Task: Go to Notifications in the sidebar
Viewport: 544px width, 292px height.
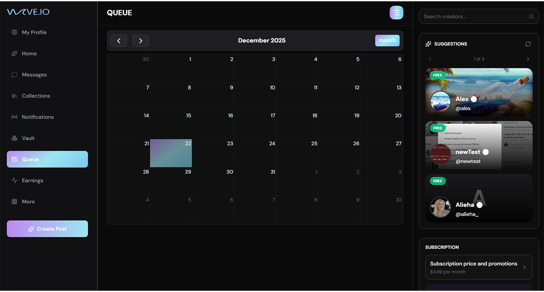Action: [x=38, y=117]
